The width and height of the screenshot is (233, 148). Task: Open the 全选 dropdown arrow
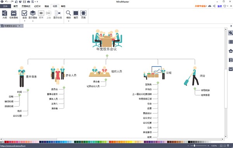pos(24,21)
